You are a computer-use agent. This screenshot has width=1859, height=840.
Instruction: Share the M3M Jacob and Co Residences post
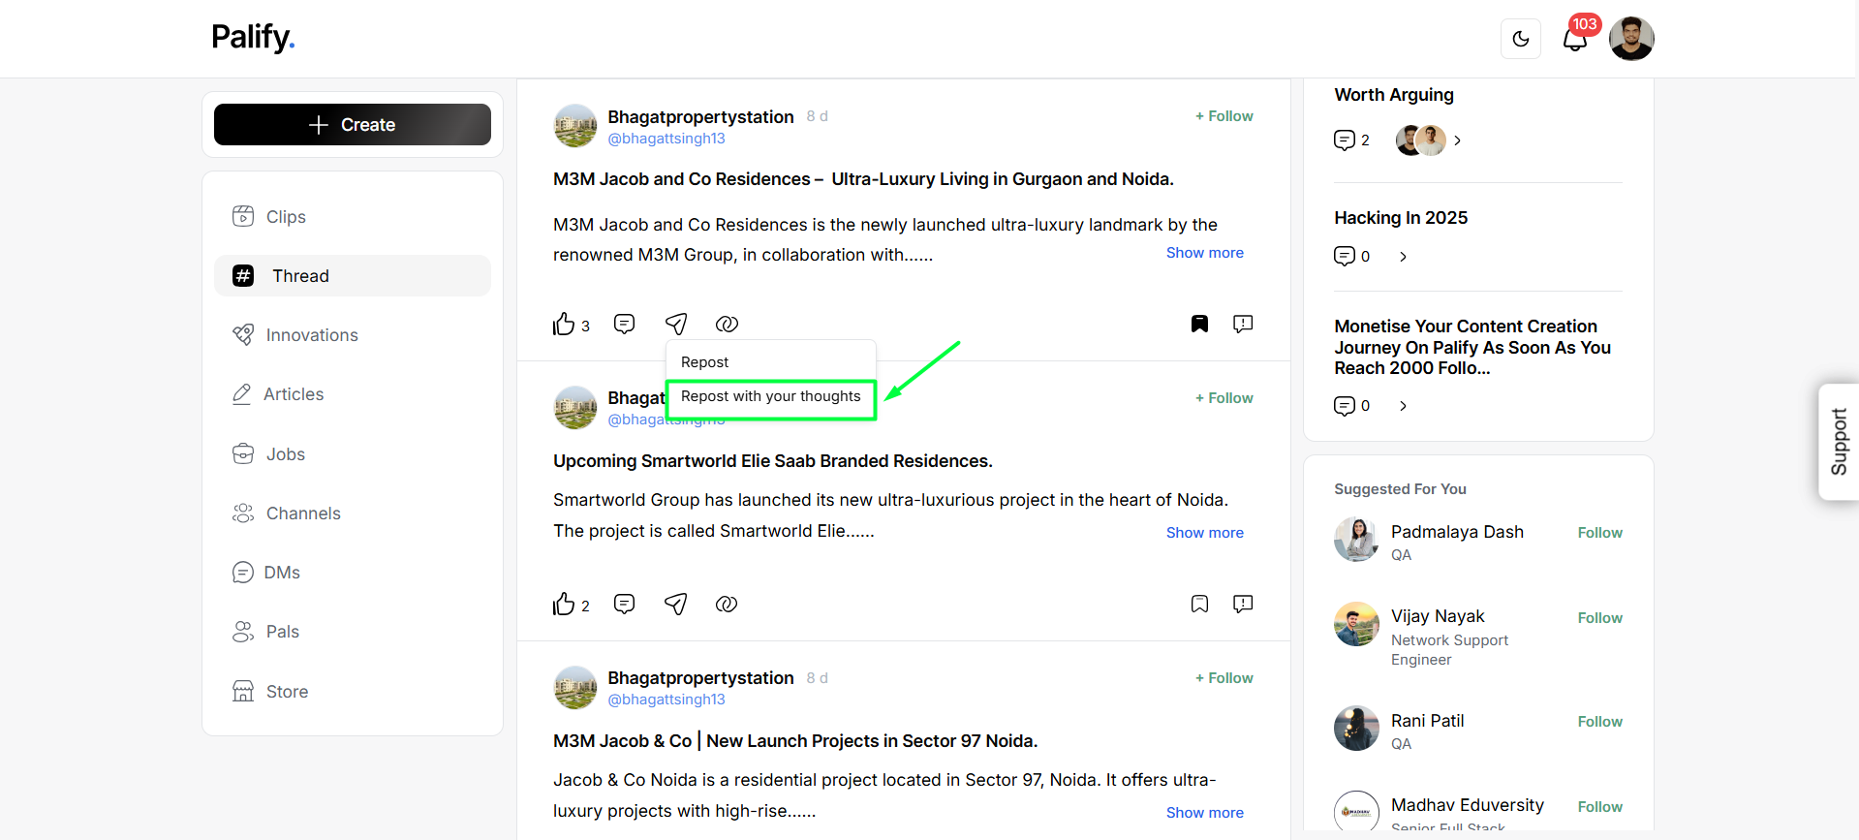pos(676,324)
